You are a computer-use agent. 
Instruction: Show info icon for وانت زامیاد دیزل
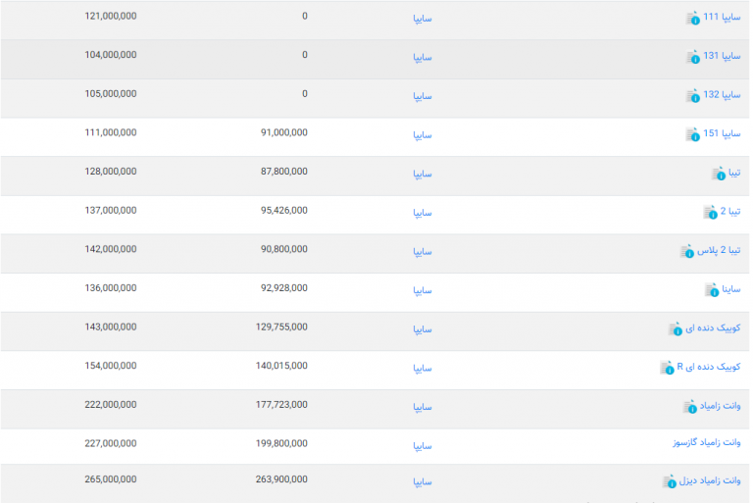[x=670, y=481]
